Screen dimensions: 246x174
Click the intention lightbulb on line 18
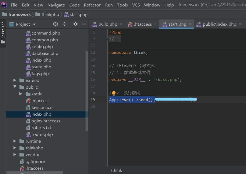(114, 93)
